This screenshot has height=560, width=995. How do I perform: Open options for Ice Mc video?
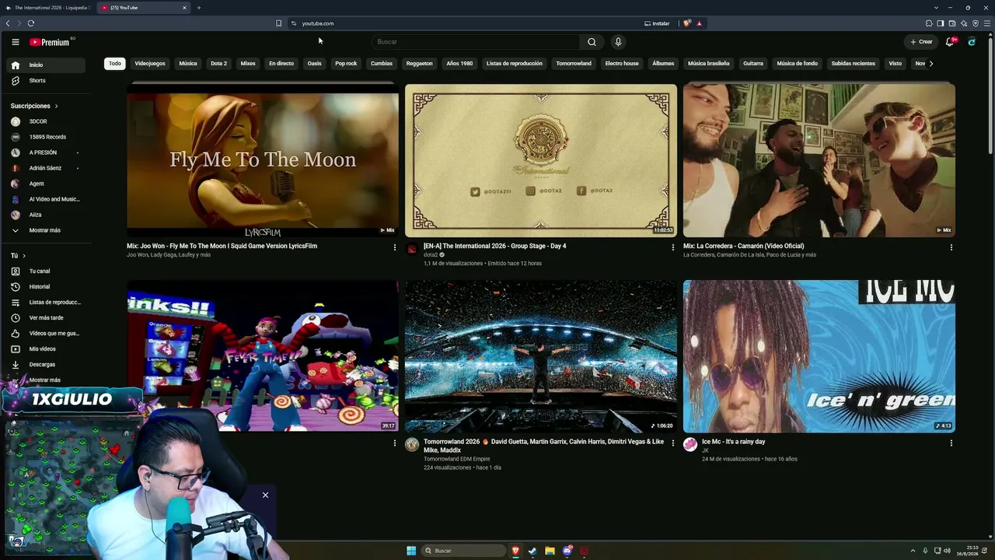[951, 443]
